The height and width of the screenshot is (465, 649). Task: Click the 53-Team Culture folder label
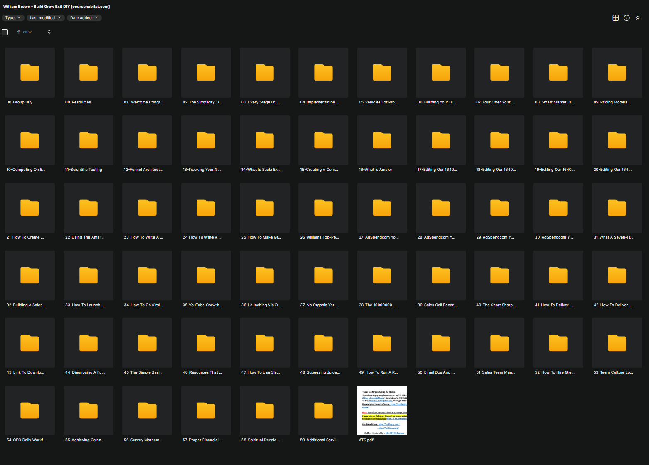(x=613, y=372)
